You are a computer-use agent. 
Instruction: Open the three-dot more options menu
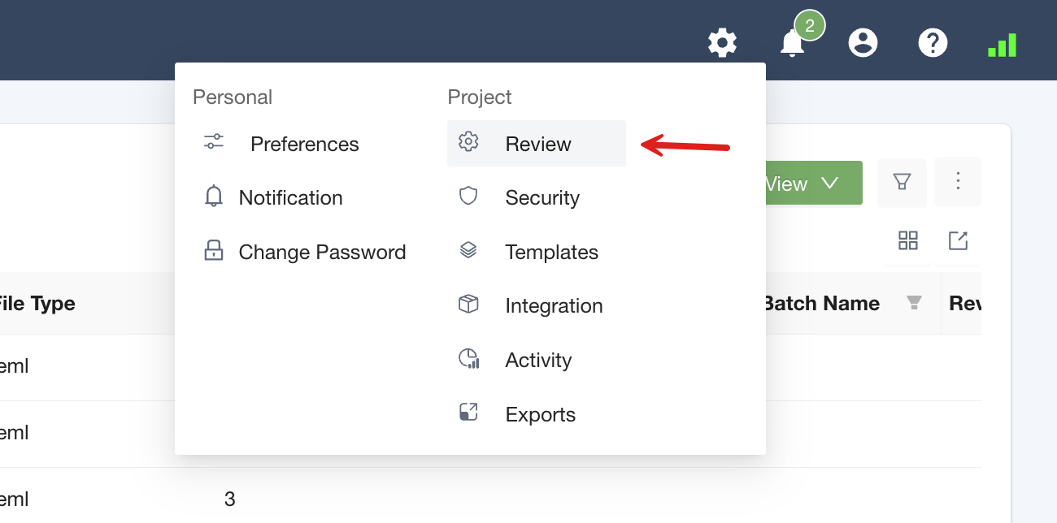958,181
